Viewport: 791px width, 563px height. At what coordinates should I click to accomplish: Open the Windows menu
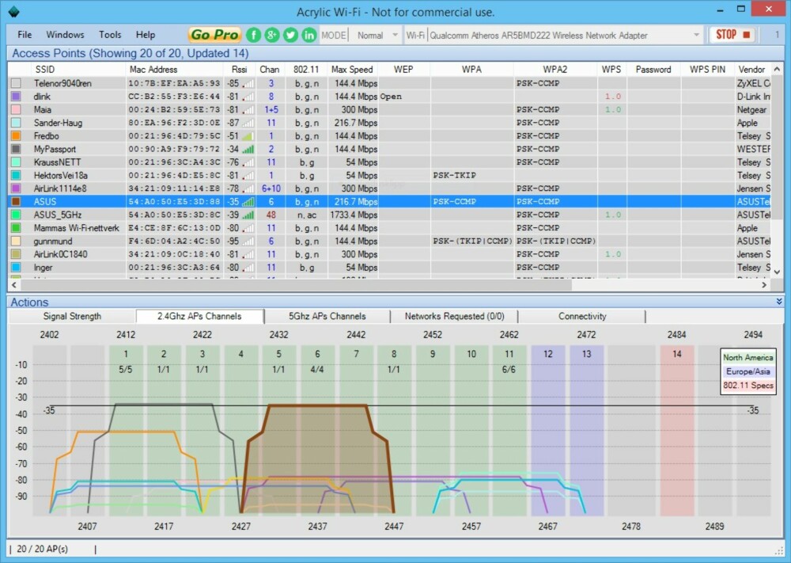click(65, 34)
